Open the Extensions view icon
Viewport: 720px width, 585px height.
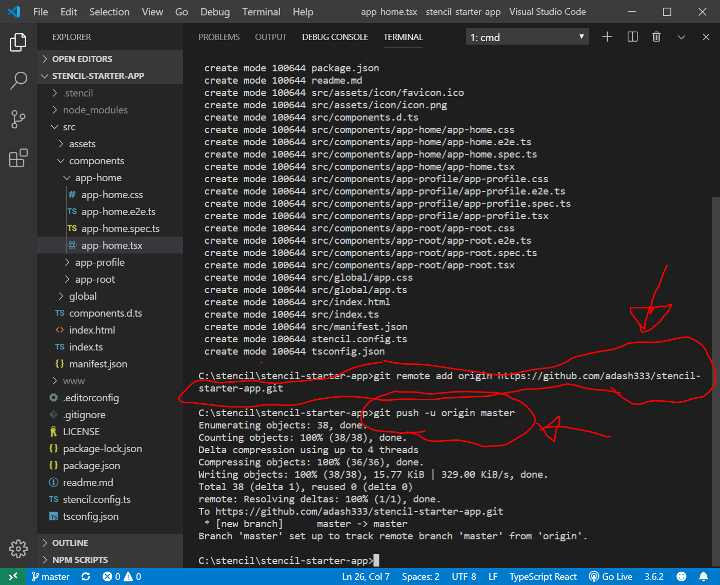tap(18, 158)
